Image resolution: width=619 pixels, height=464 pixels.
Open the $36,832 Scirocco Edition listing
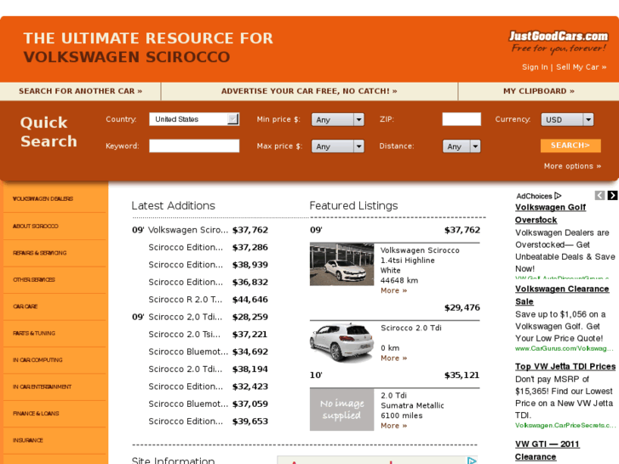208,282
